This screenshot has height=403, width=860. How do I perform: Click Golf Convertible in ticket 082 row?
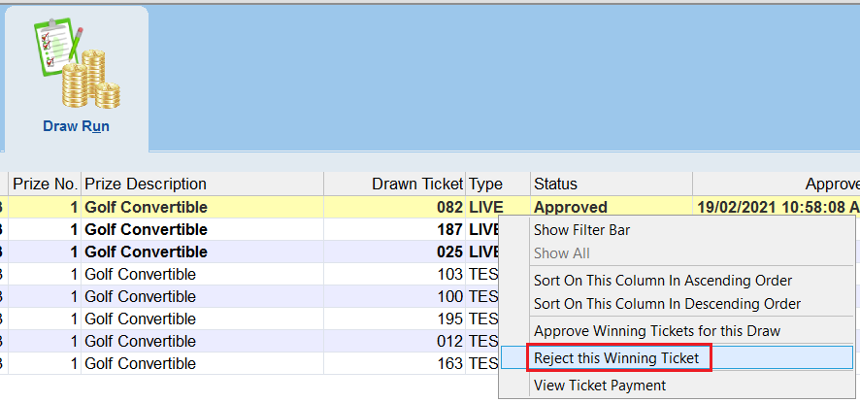(203, 208)
